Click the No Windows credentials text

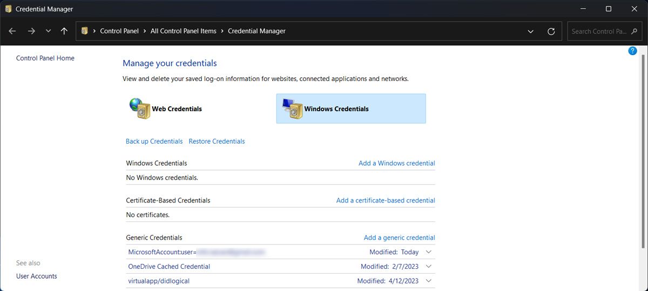click(x=162, y=178)
